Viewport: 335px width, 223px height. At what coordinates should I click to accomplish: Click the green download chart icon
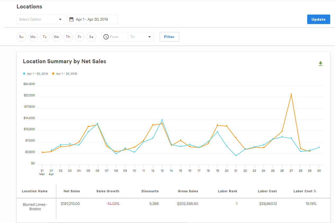(320, 63)
